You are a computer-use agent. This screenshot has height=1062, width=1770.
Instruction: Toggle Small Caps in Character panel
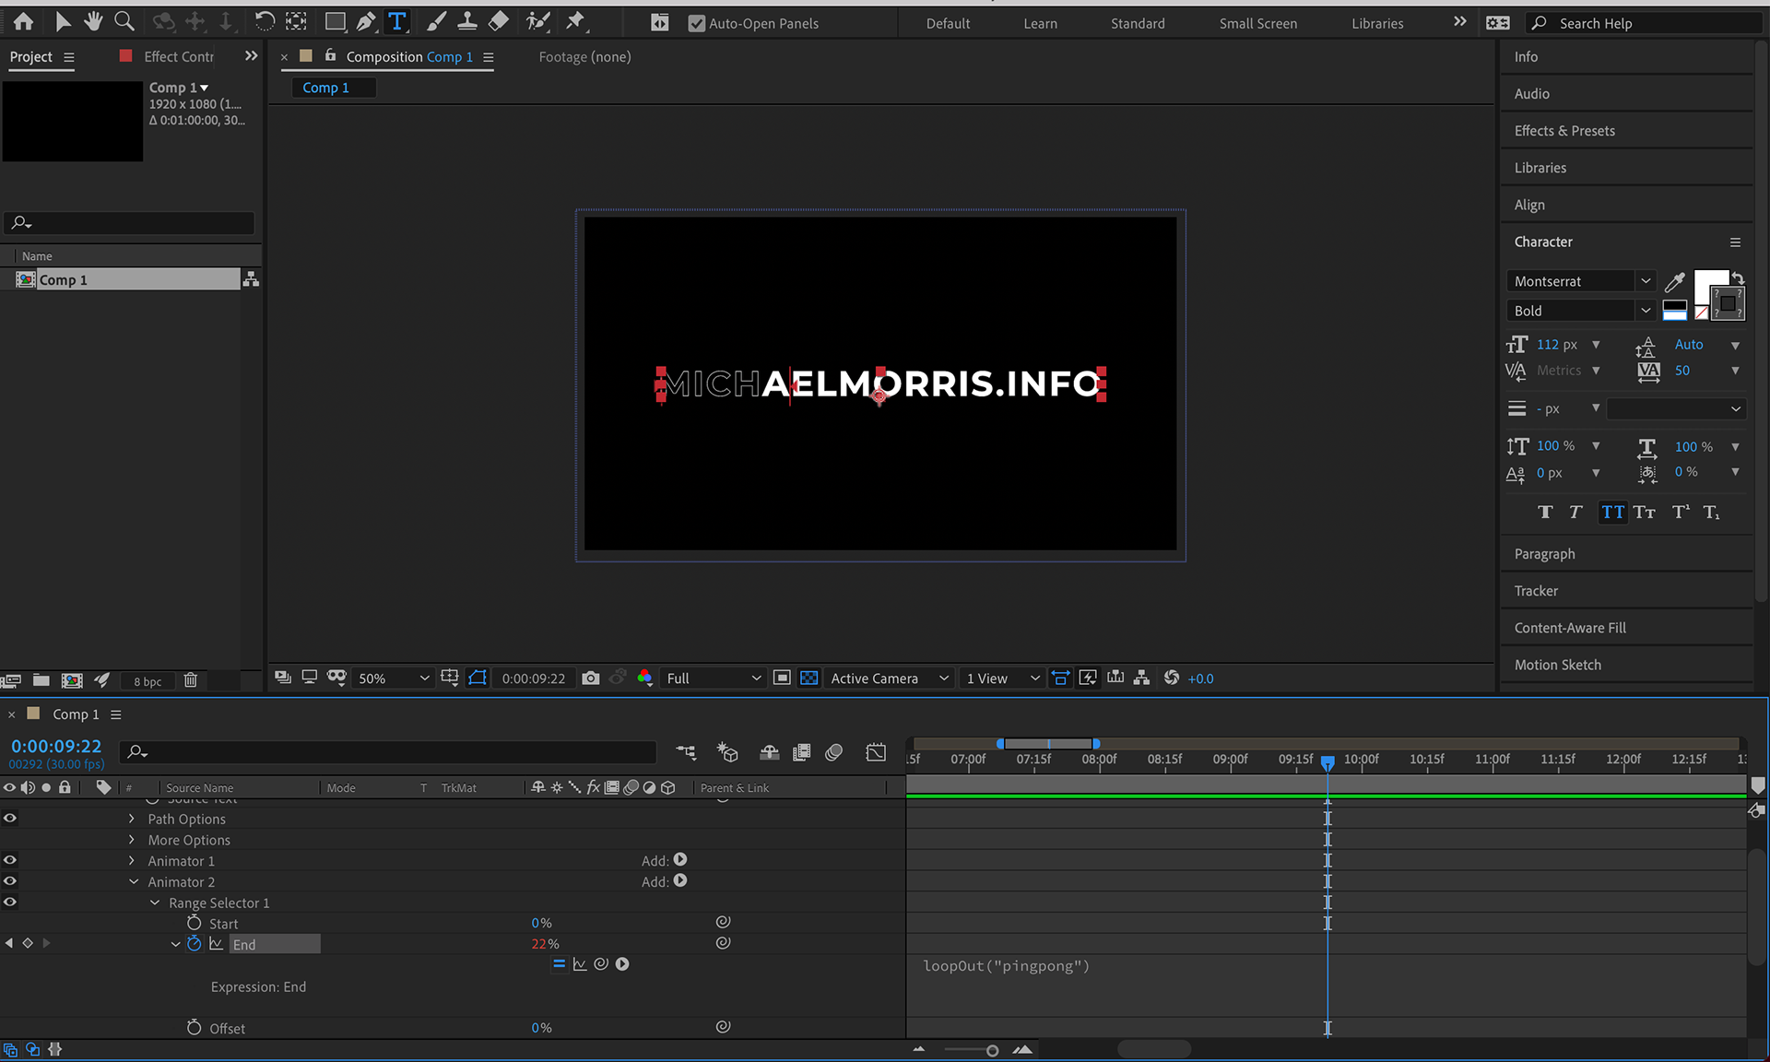tap(1645, 513)
